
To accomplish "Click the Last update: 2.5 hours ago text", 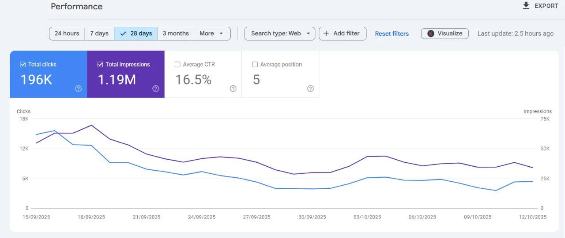I will (516, 33).
